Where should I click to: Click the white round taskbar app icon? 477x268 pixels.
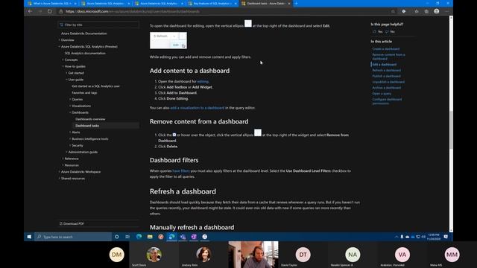point(205,237)
